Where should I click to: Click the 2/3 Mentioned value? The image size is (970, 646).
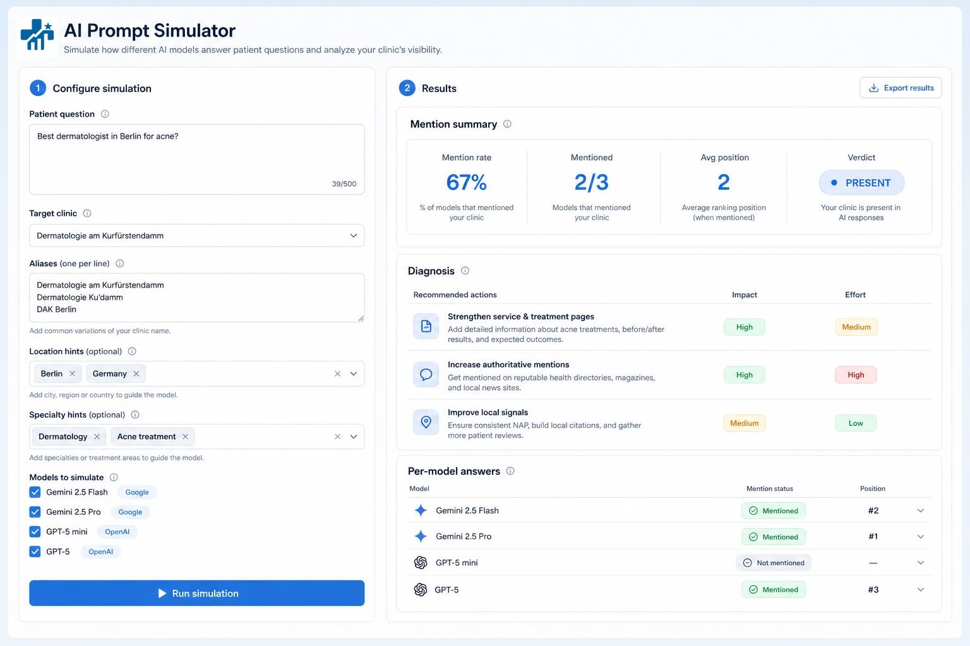[x=592, y=182]
